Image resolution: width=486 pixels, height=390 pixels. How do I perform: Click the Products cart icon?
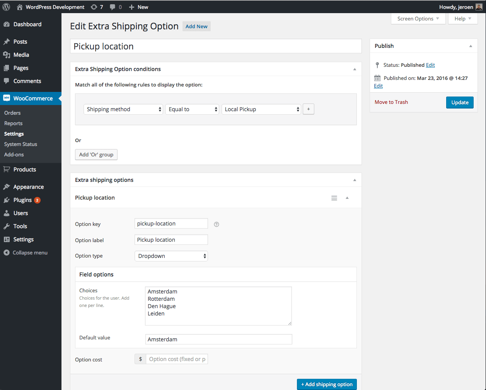click(x=7, y=170)
